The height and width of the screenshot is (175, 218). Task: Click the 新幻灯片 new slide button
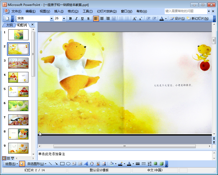[198, 19]
